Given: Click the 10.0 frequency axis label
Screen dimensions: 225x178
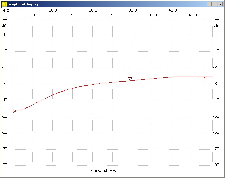Looking at the screenshot, I should click(x=53, y=10).
